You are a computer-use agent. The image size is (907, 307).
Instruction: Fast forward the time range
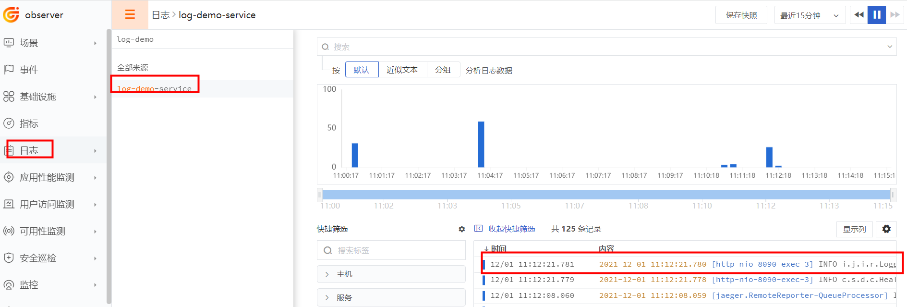[895, 15]
